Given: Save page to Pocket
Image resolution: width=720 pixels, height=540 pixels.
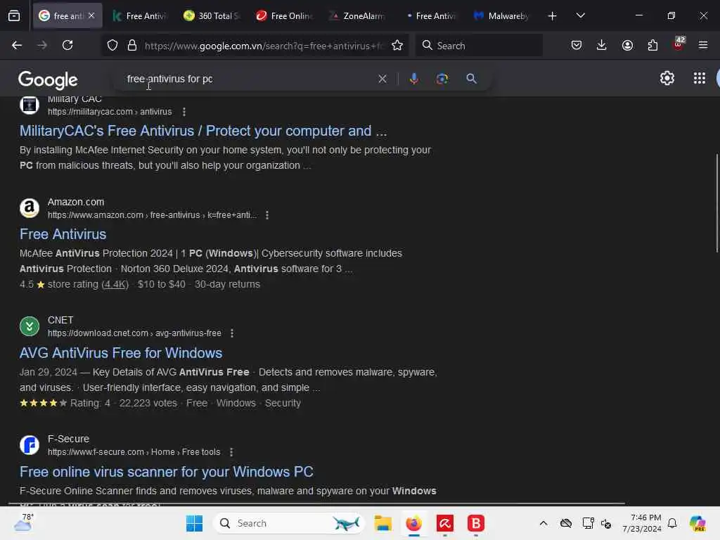Looking at the screenshot, I should tap(577, 45).
